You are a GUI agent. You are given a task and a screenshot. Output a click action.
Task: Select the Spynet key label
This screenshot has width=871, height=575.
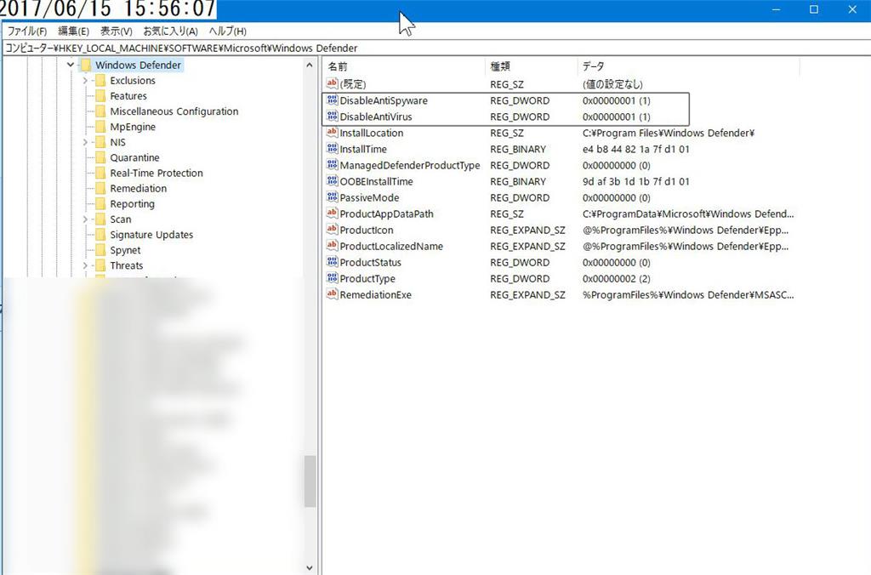(125, 250)
